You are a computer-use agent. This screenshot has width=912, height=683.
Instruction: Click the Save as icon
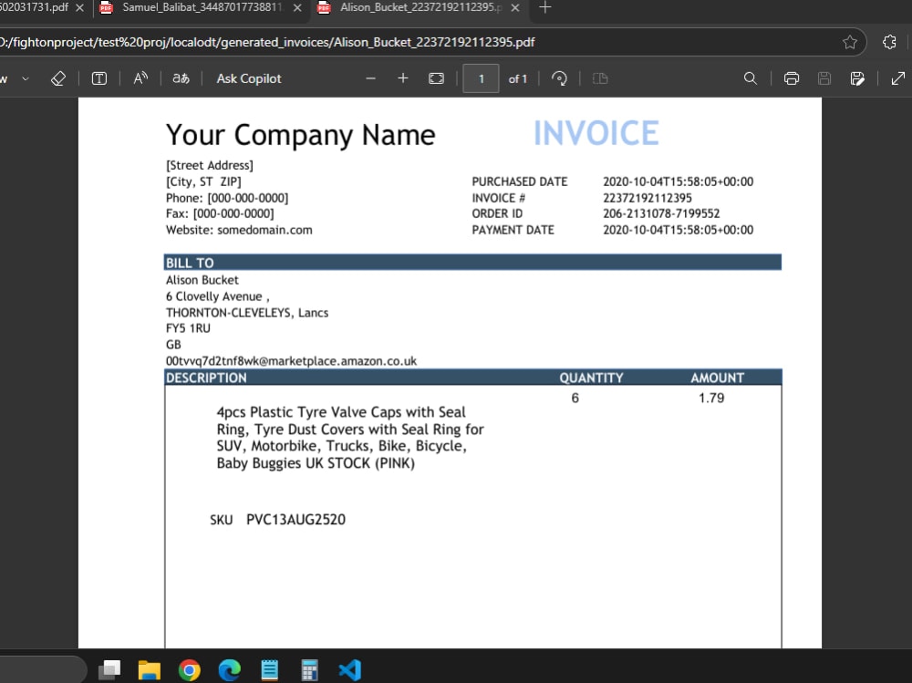coord(857,78)
